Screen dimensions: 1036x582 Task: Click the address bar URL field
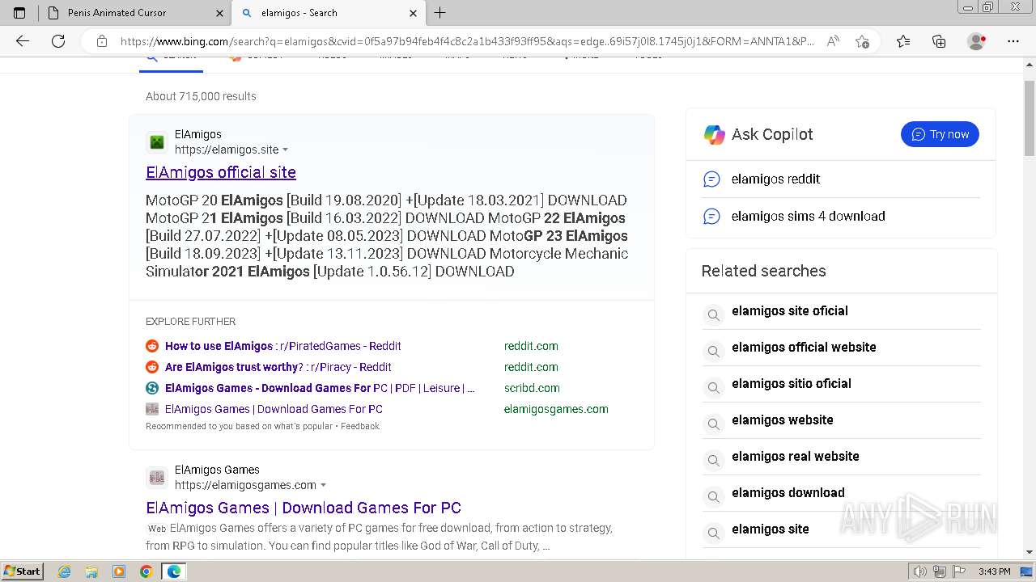[465, 41]
